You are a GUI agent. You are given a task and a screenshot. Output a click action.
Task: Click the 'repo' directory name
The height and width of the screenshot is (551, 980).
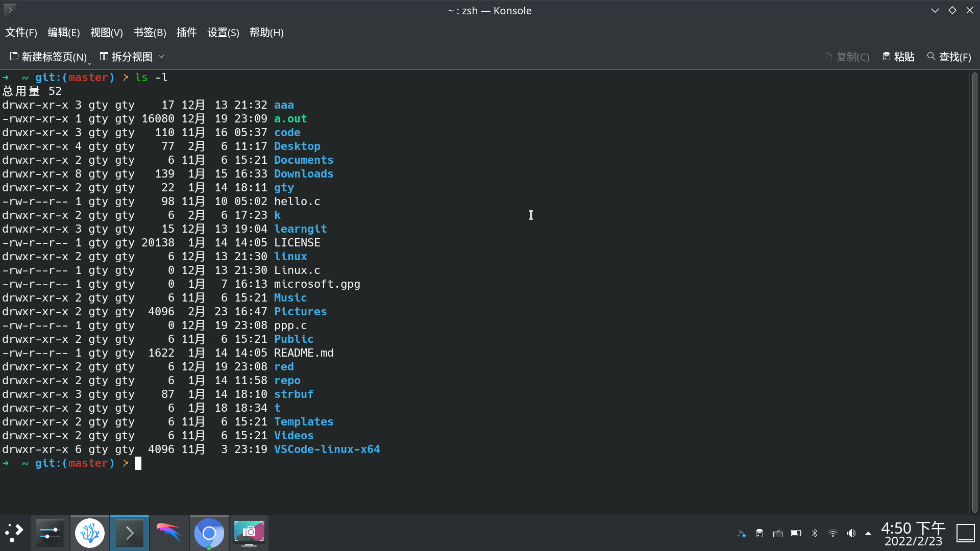287,381
